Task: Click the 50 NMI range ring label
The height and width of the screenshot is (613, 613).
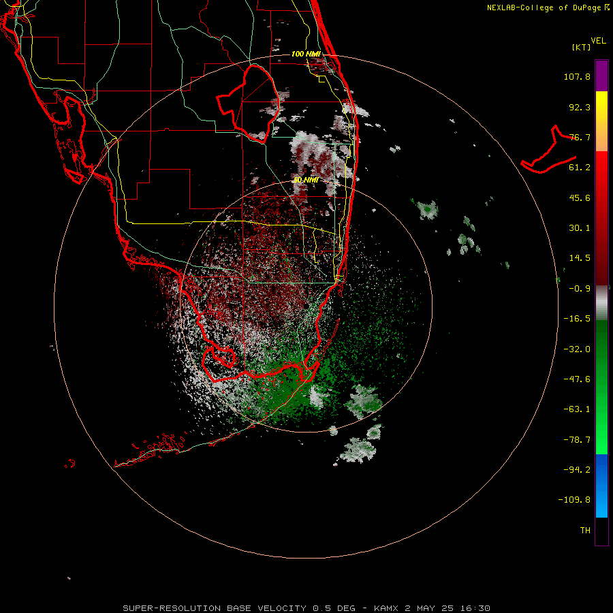Action: pos(306,180)
